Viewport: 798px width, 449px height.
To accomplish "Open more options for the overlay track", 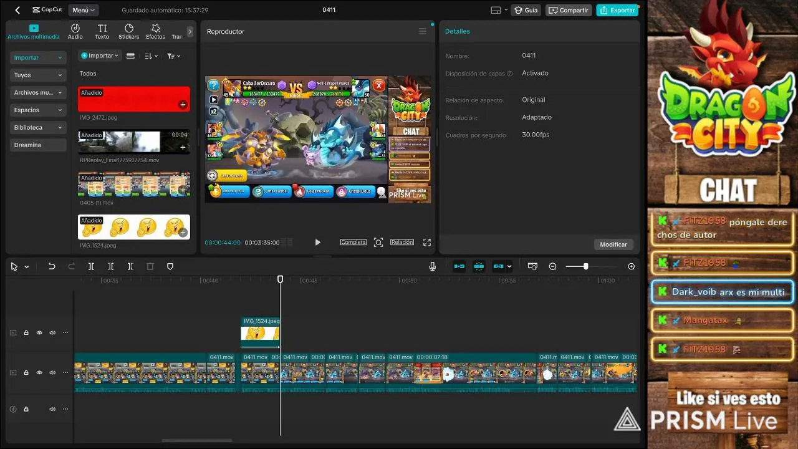I will pyautogui.click(x=65, y=332).
